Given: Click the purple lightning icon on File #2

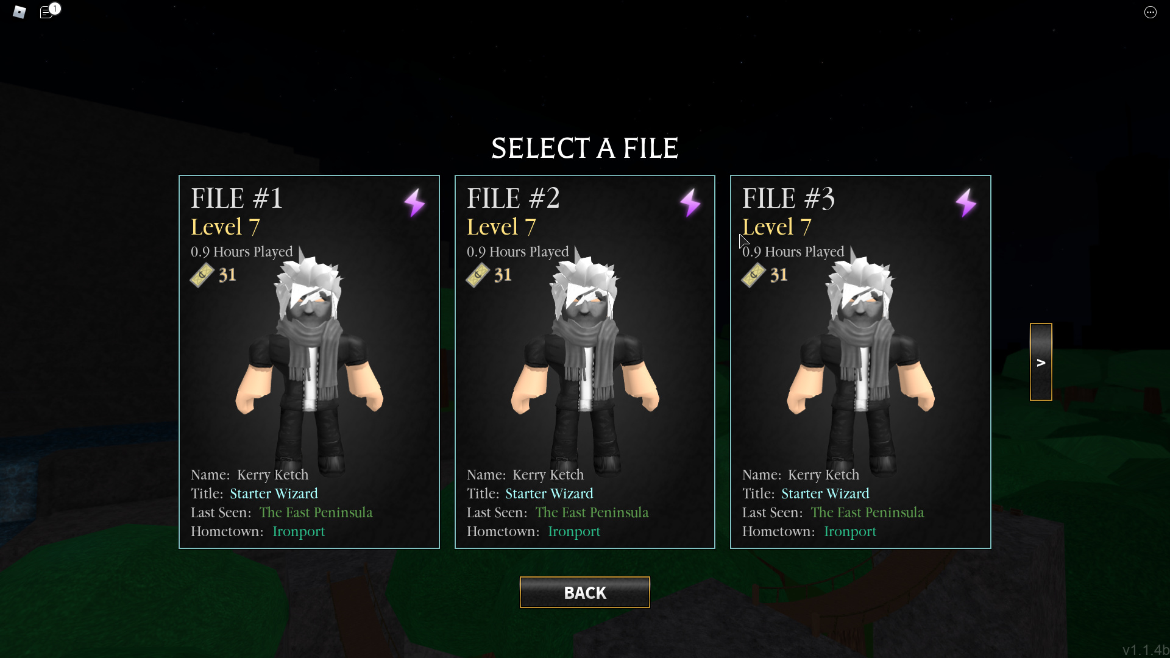Looking at the screenshot, I should tap(690, 203).
